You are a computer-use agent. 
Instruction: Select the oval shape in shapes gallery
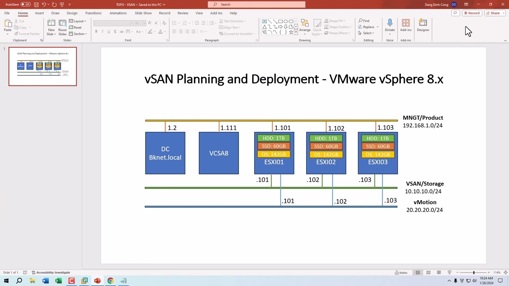tap(286, 21)
